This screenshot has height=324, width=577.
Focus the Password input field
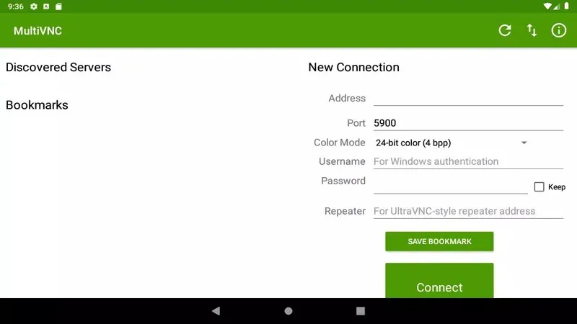(450, 185)
